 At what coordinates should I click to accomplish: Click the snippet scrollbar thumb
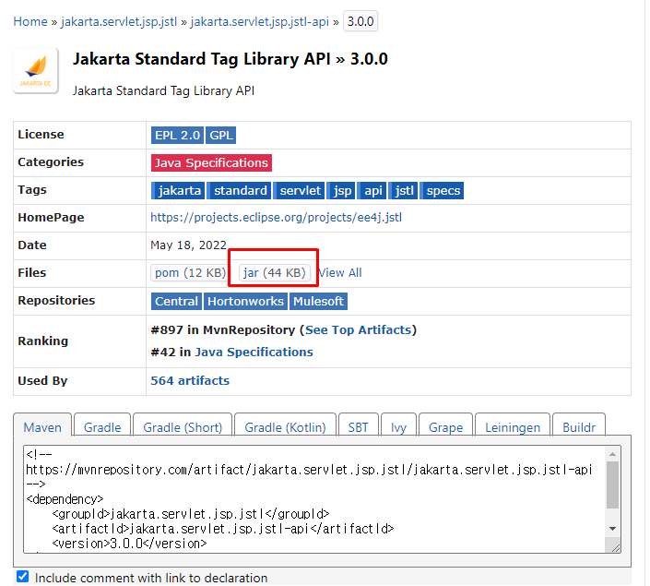tap(612, 484)
